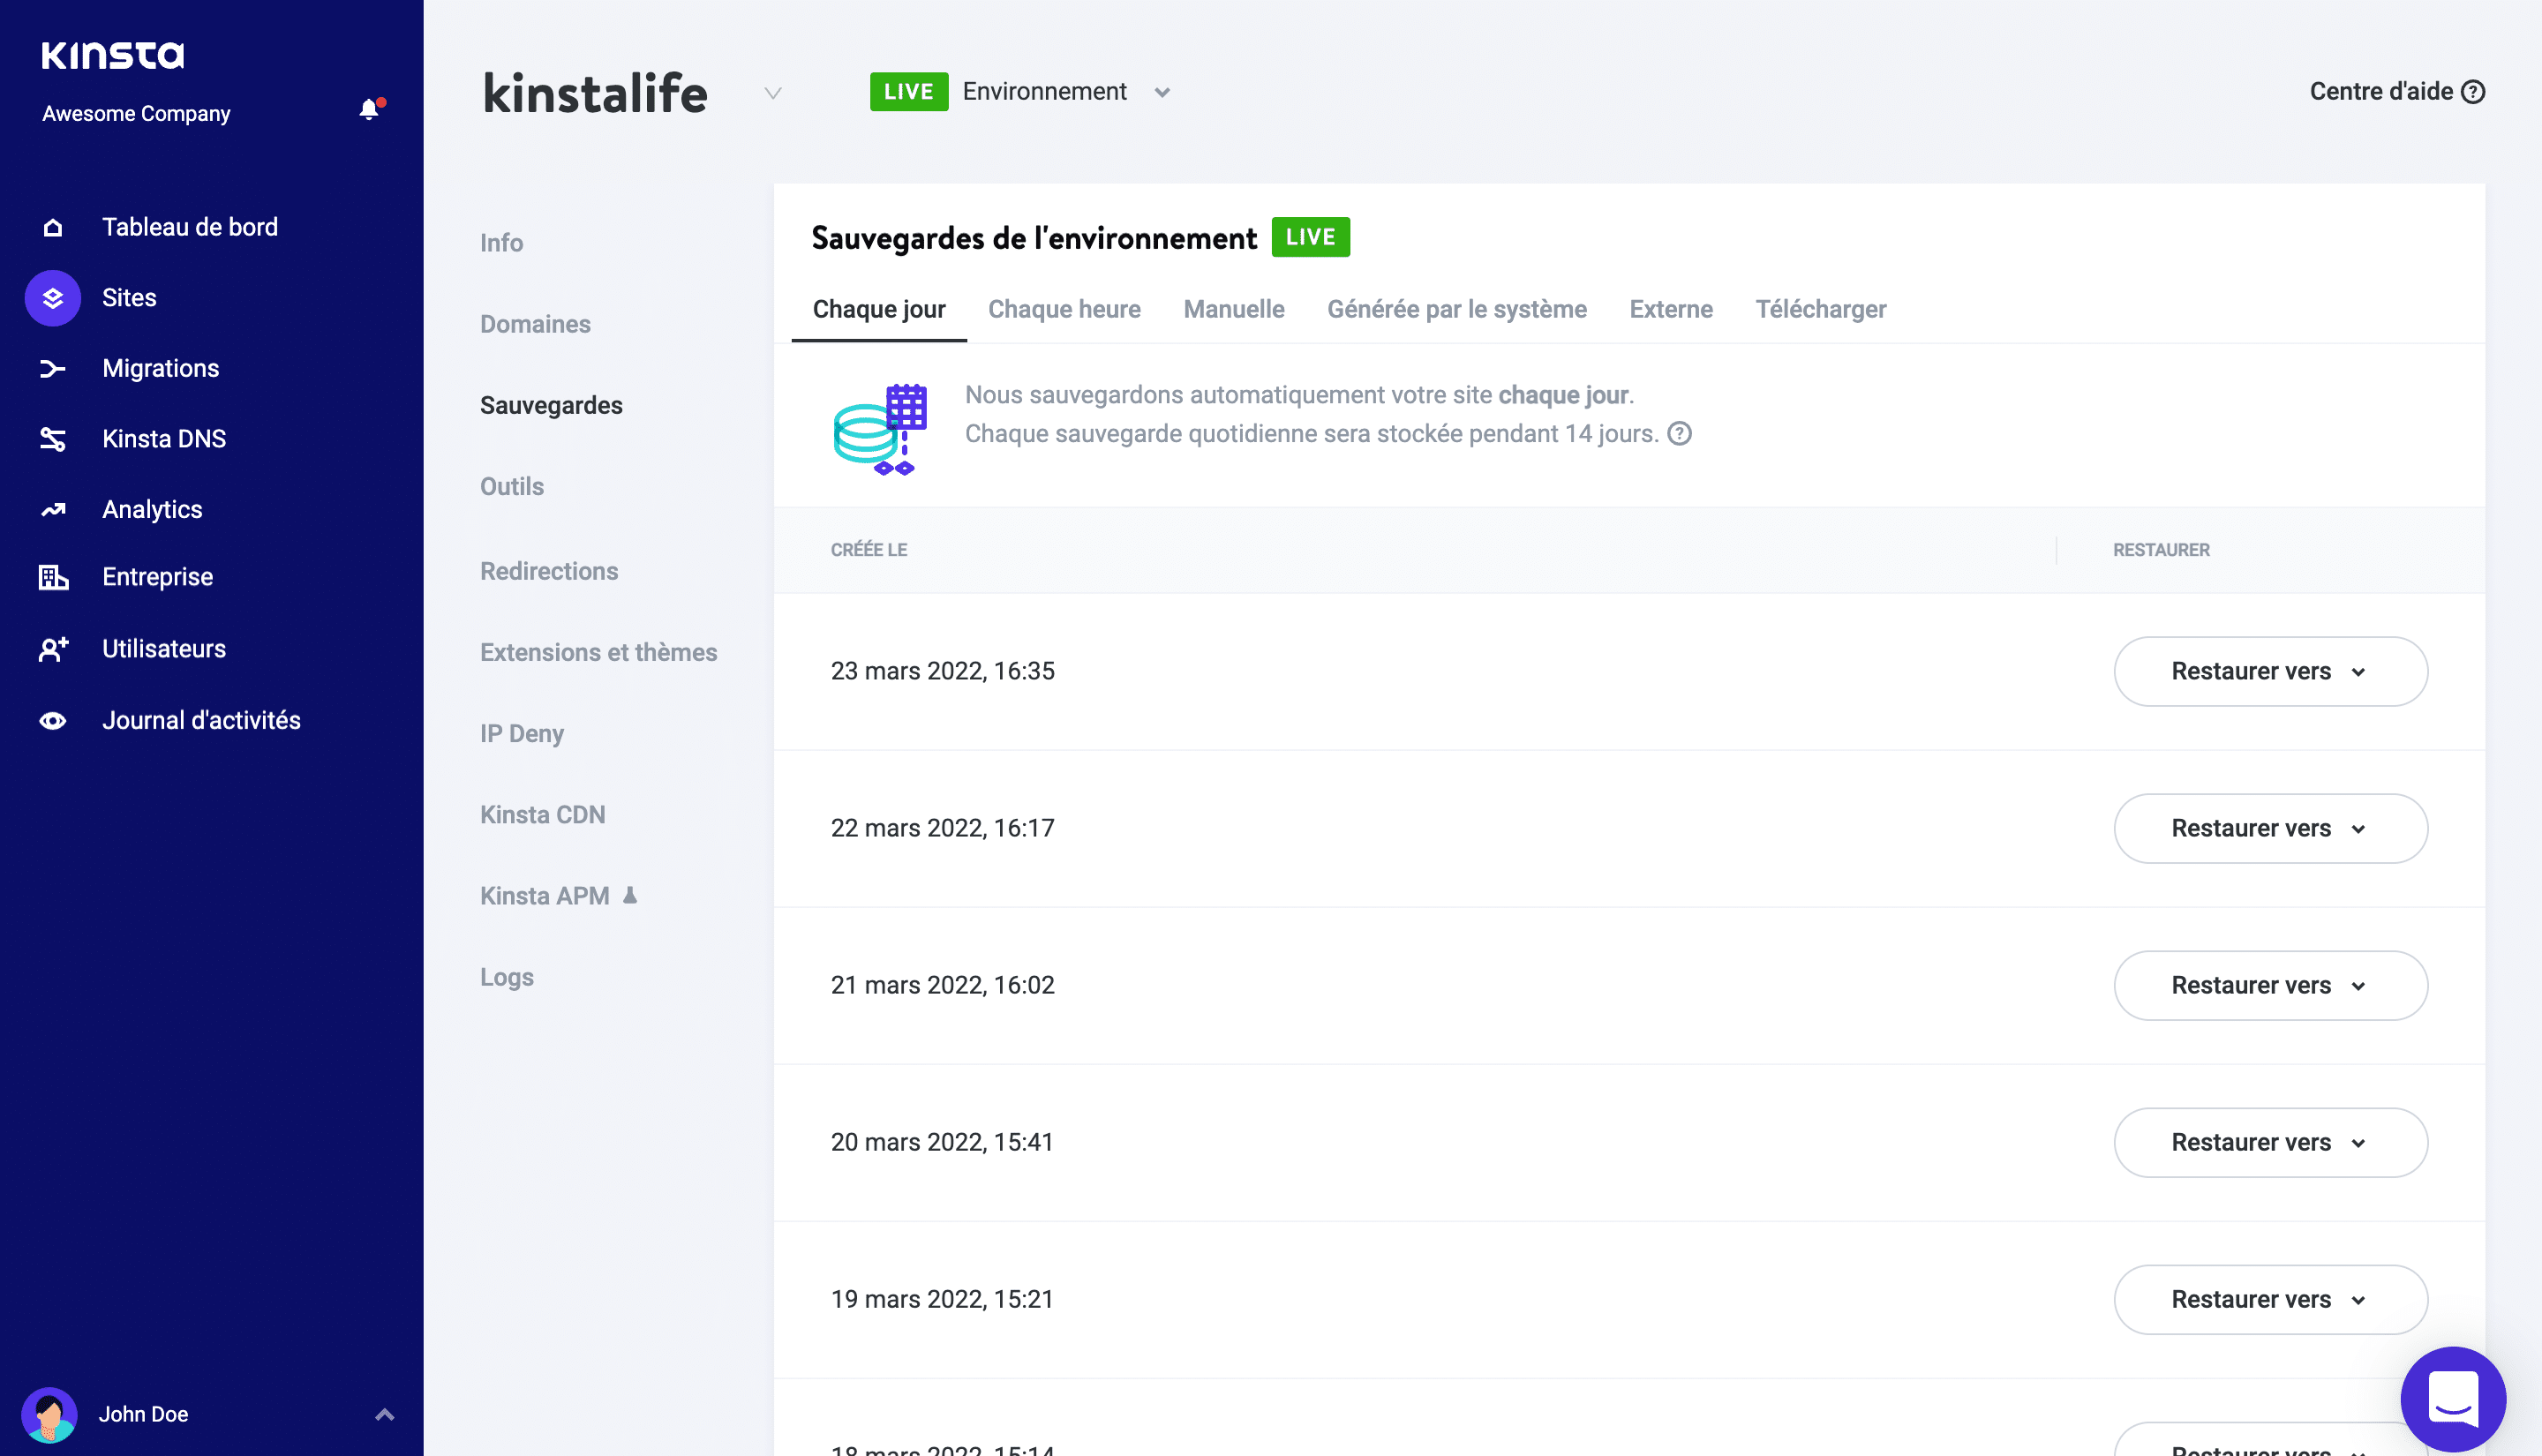Screen dimensions: 2542x1456
Task: Switch to the Chaque heure tab
Action: pos(1065,309)
